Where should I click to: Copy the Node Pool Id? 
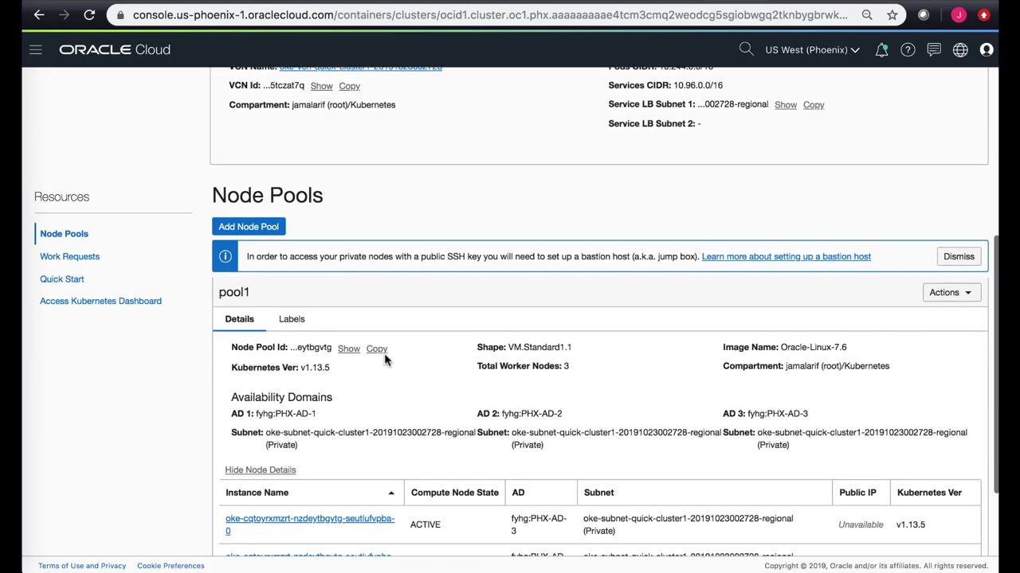click(x=376, y=349)
